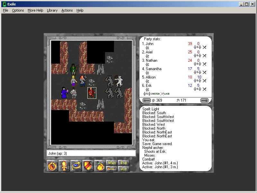The image size is (257, 193).
Task: Select the highlighted red-caped fighter on the map
Action: tap(92, 93)
